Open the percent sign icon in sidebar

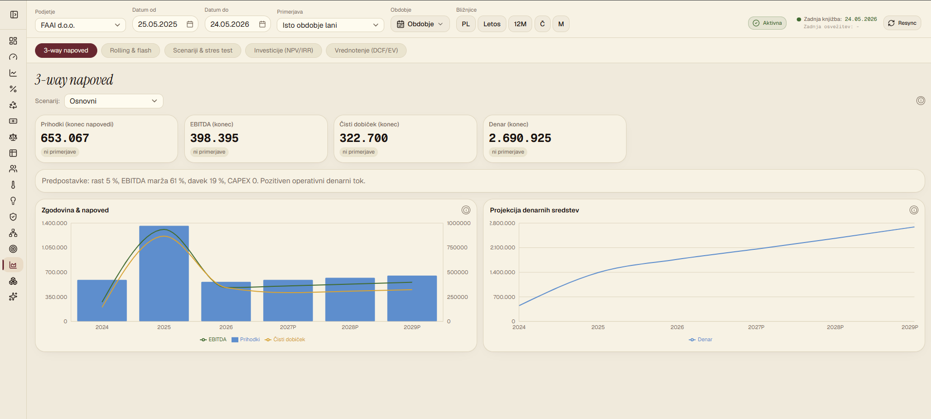tap(13, 89)
